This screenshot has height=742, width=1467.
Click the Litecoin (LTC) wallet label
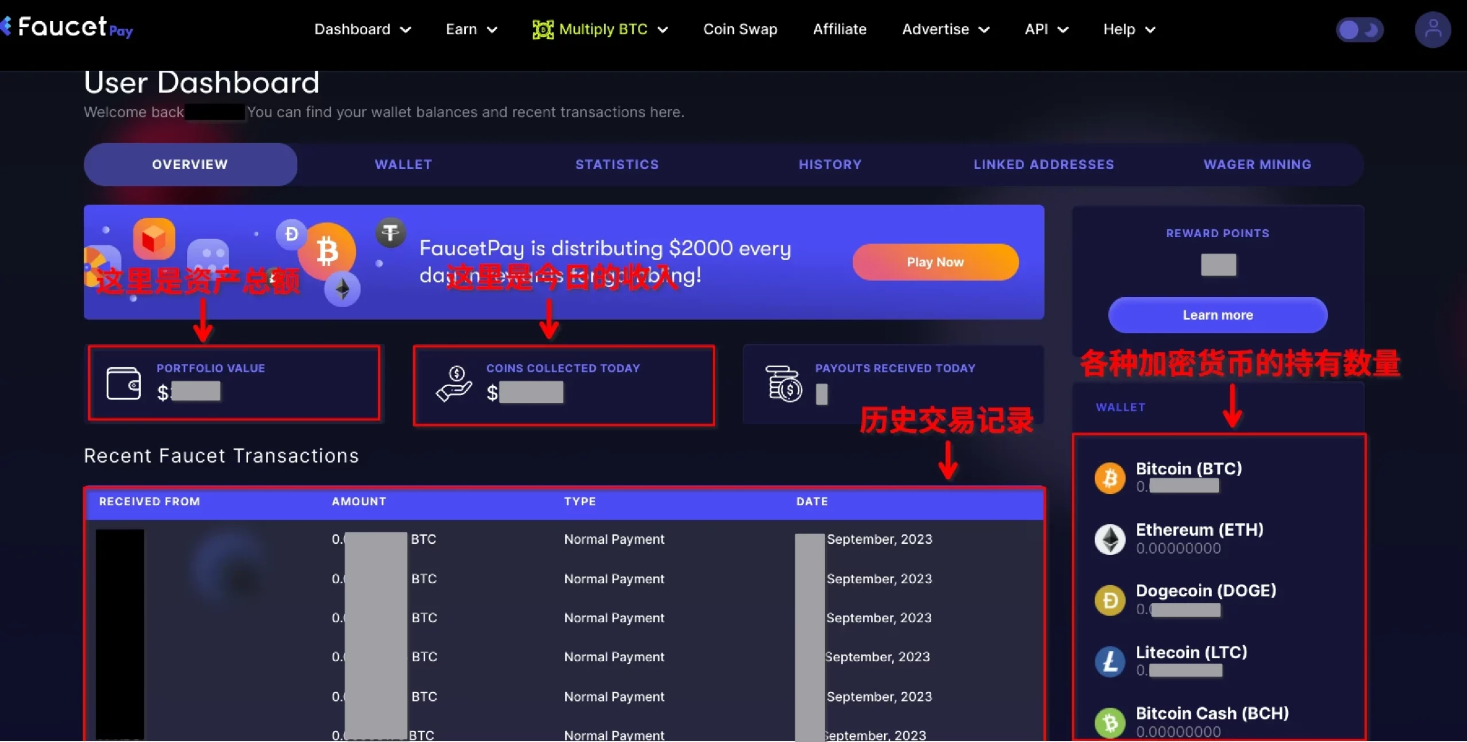(1191, 652)
